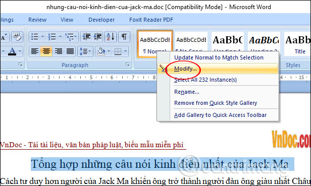The image size is (311, 186).
Task: Open the Multilevel list dropdown arrow
Action: (x=76, y=37)
